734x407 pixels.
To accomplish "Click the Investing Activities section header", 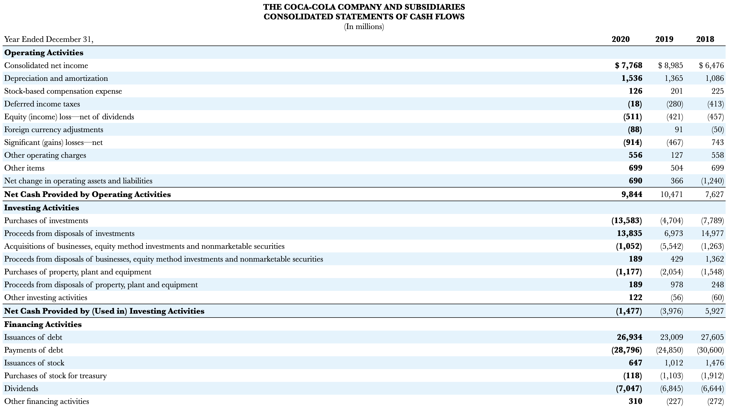I will (41, 207).
